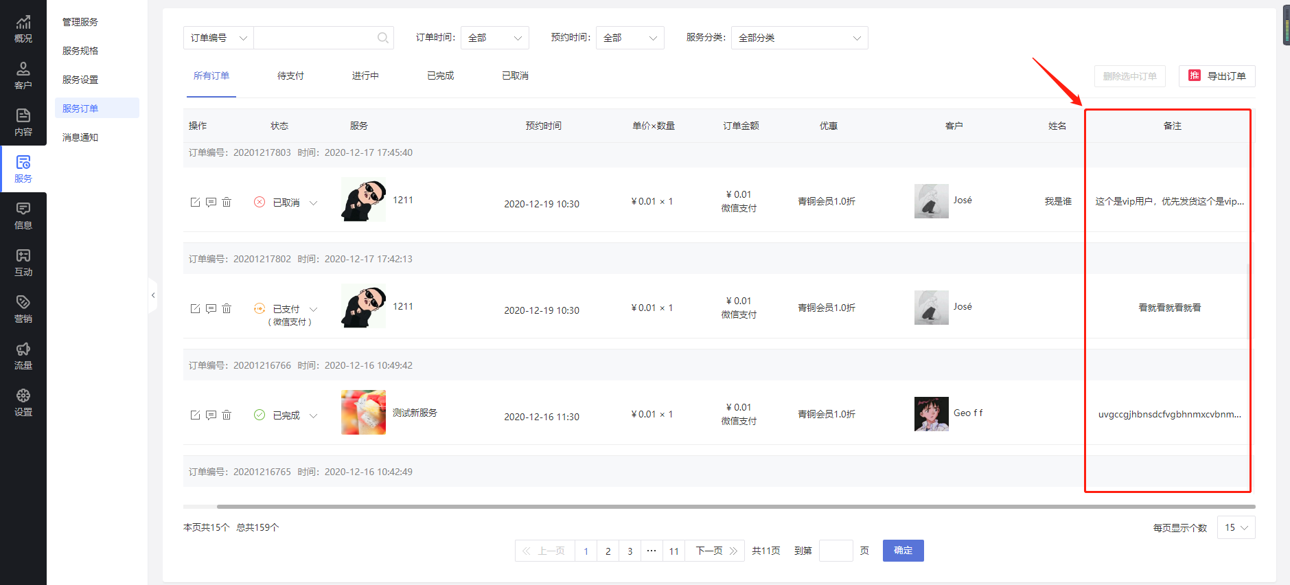
Task: Switch to the 进行中 tab
Action: click(365, 76)
